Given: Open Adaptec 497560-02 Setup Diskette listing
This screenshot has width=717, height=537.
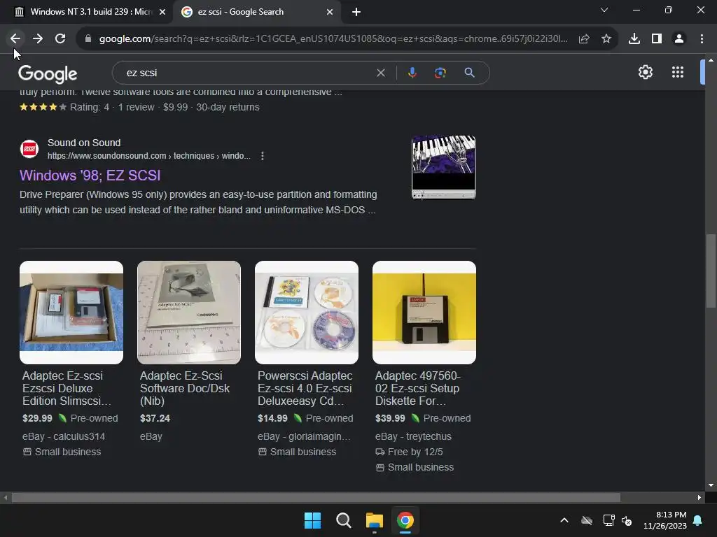Looking at the screenshot, I should click(417, 388).
